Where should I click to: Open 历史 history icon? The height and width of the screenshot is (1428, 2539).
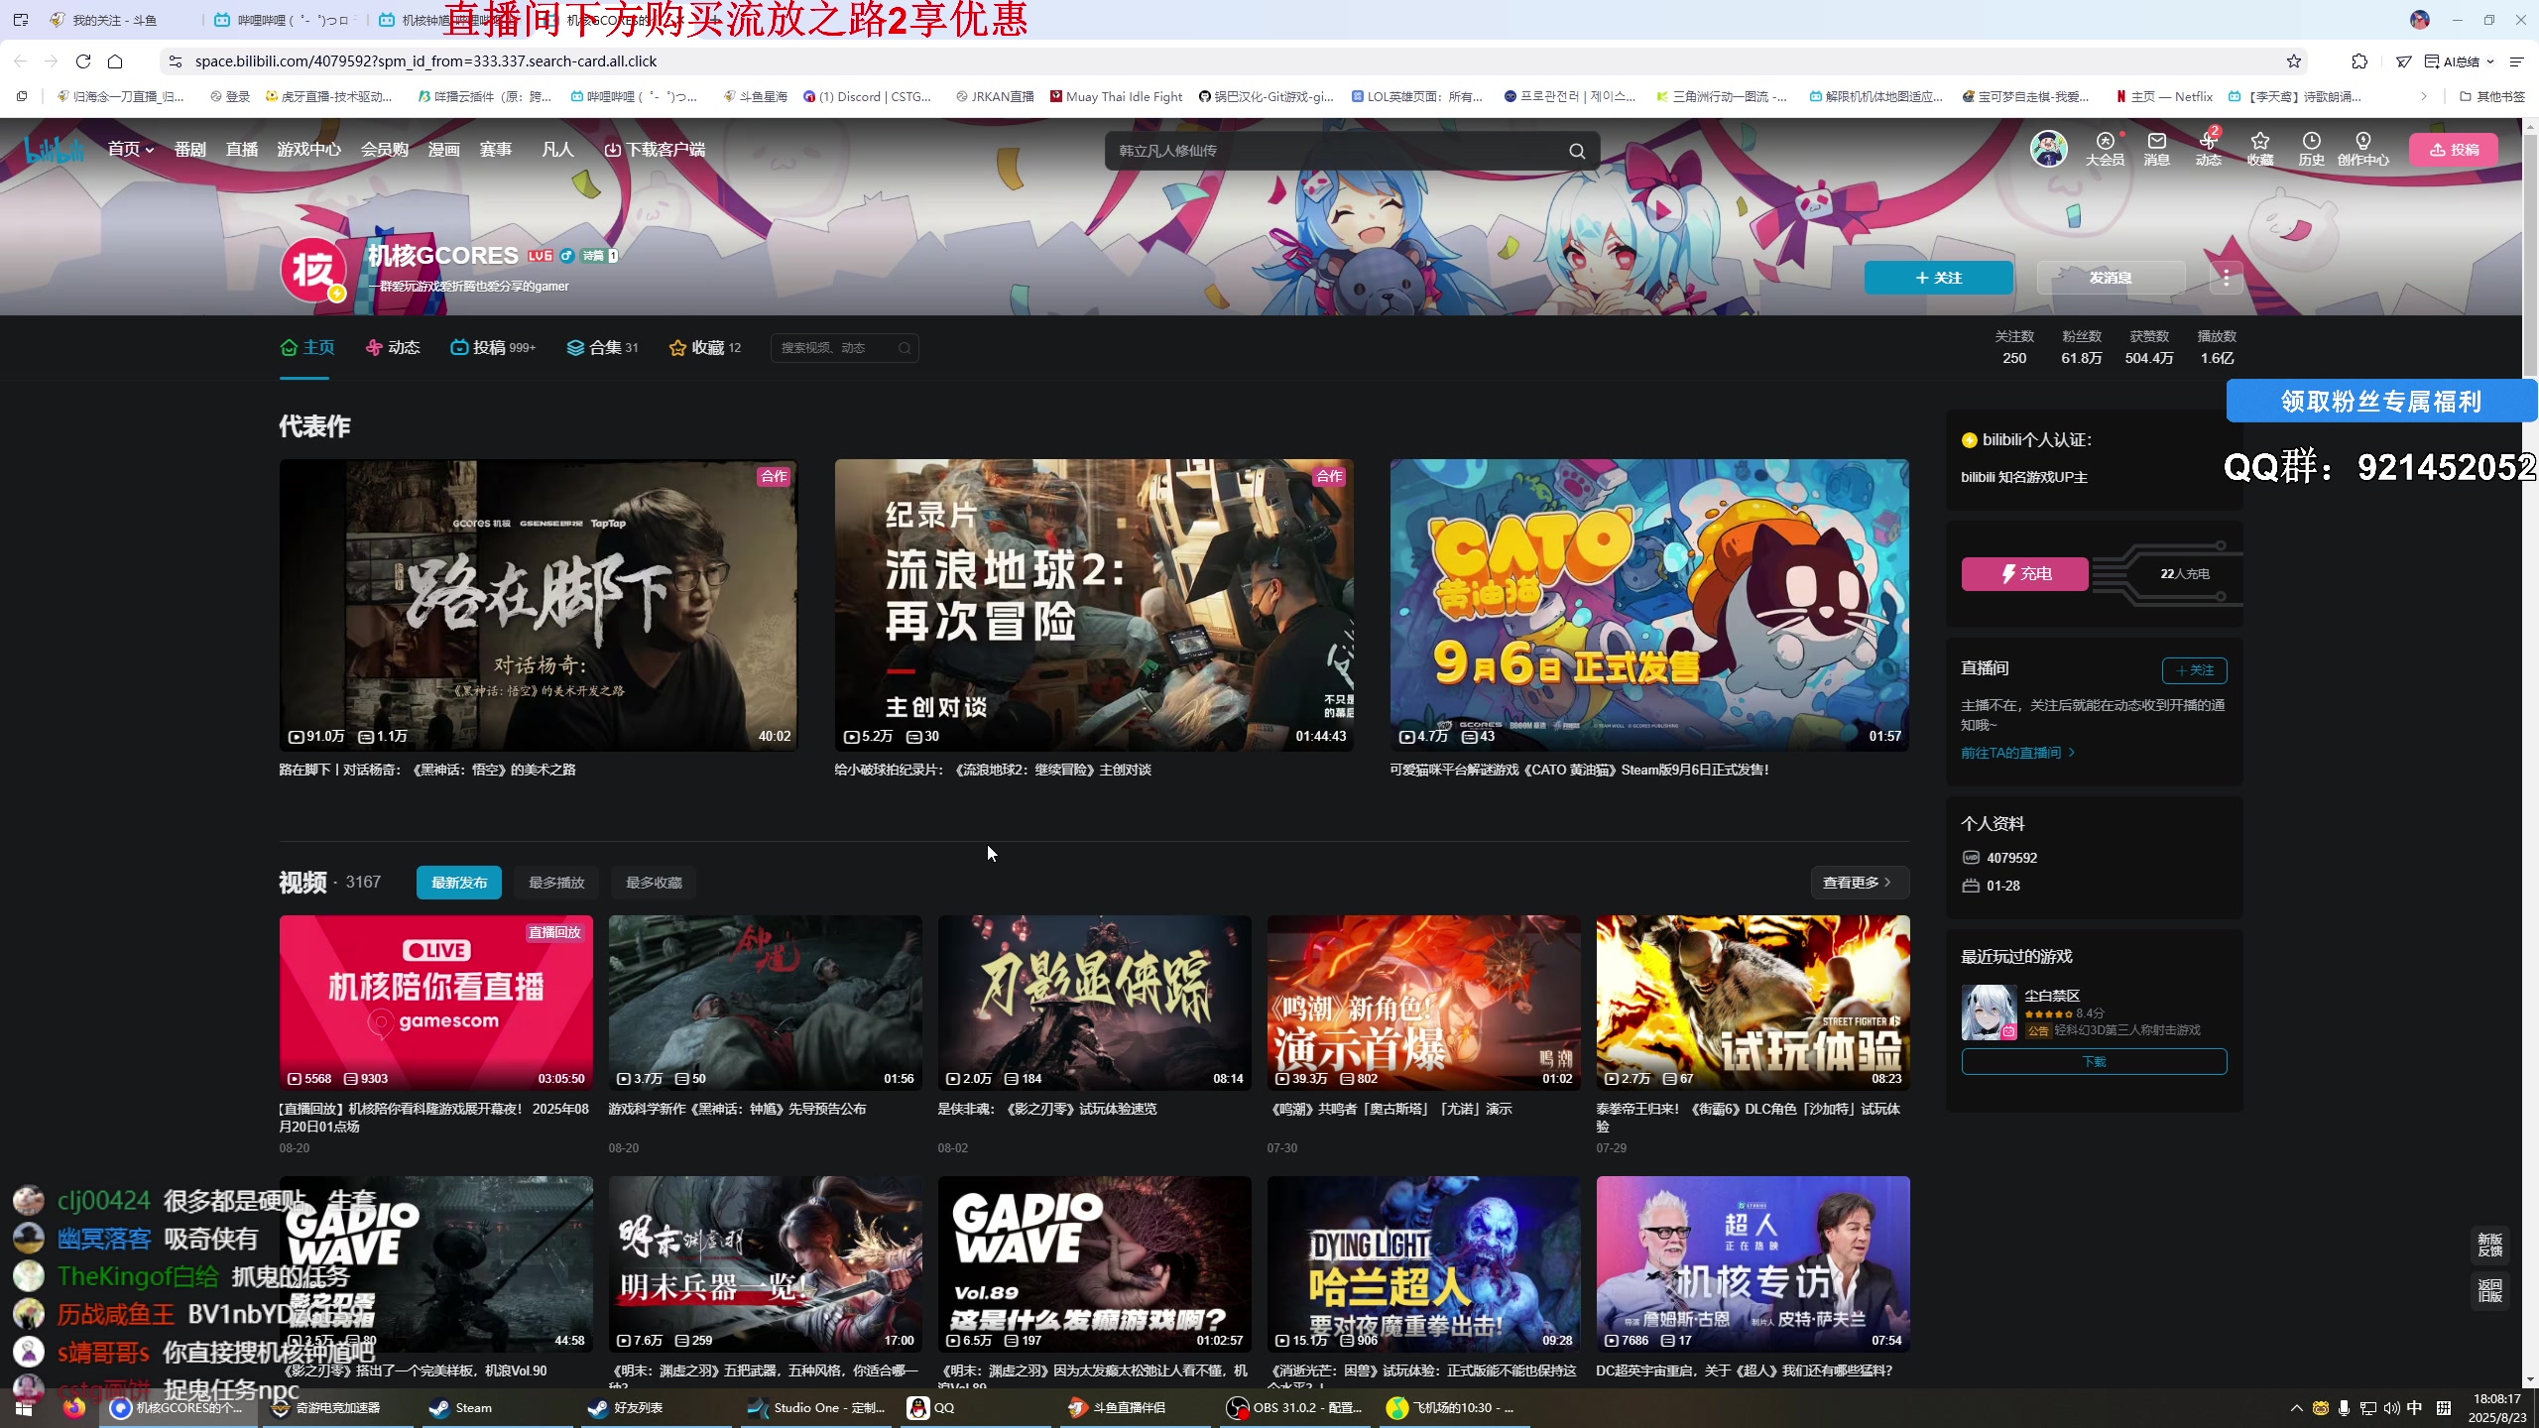[2311, 149]
